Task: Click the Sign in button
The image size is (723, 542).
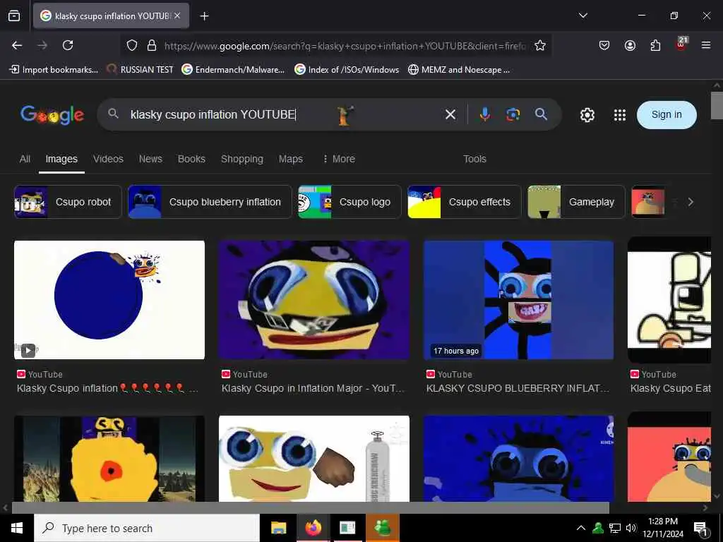Action: [x=667, y=115]
